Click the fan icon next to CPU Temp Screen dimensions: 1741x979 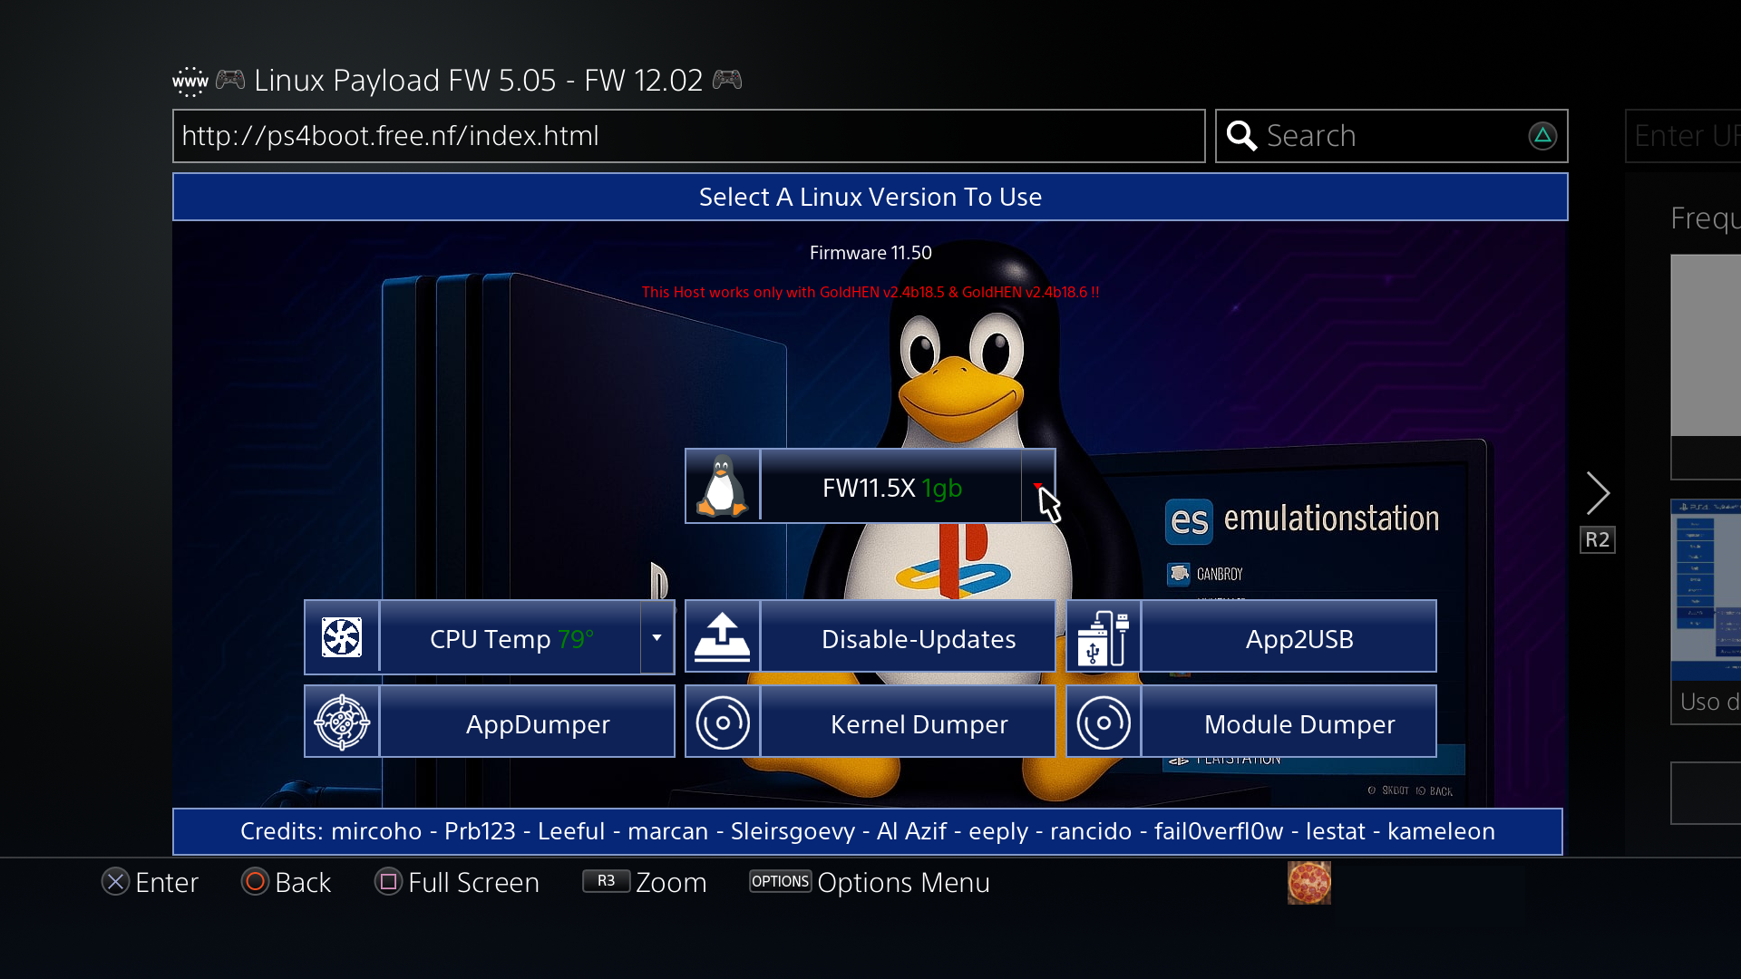(x=342, y=637)
